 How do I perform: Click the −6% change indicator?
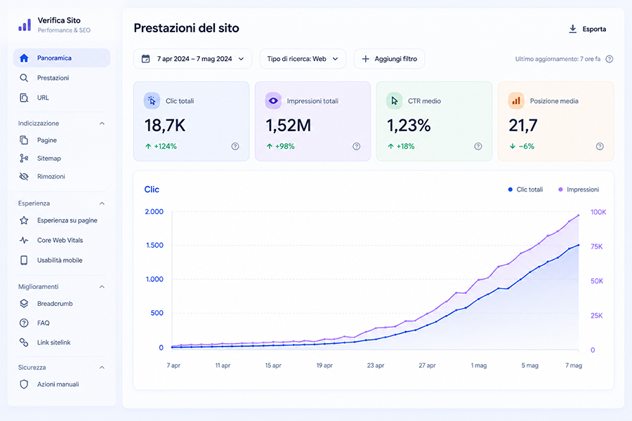522,146
